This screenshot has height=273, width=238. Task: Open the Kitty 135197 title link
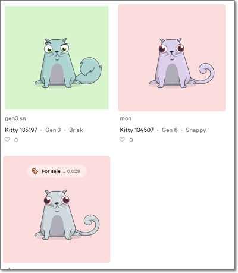coord(21,130)
